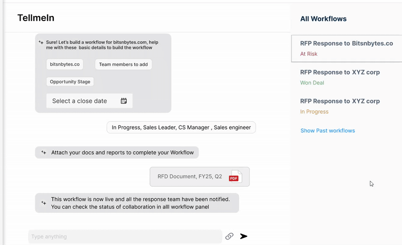Viewport: 402px width, 245px height.
Task: Click the send arrow icon
Action: (244, 236)
